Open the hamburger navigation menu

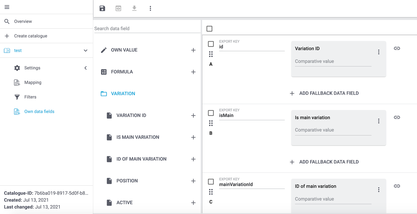point(7,7)
